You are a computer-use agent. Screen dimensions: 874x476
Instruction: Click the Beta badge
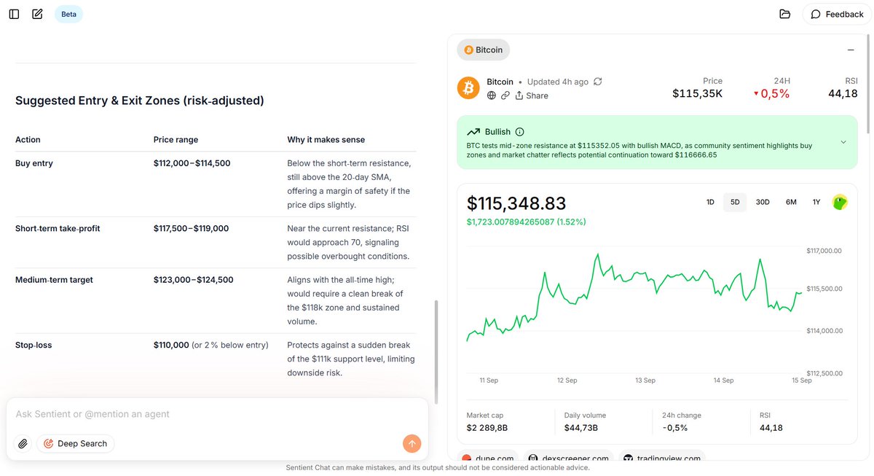68,14
